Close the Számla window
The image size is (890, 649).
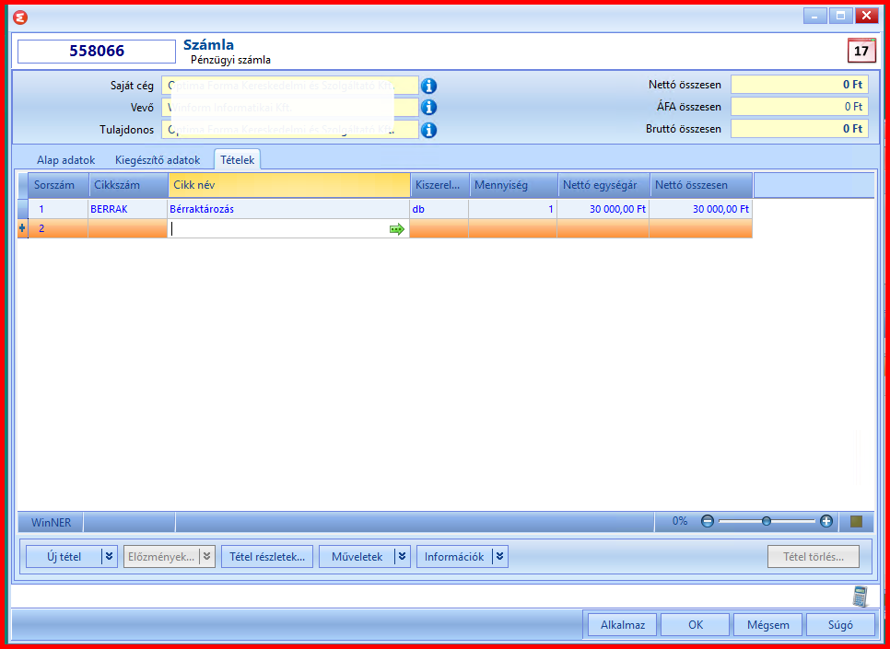click(866, 16)
